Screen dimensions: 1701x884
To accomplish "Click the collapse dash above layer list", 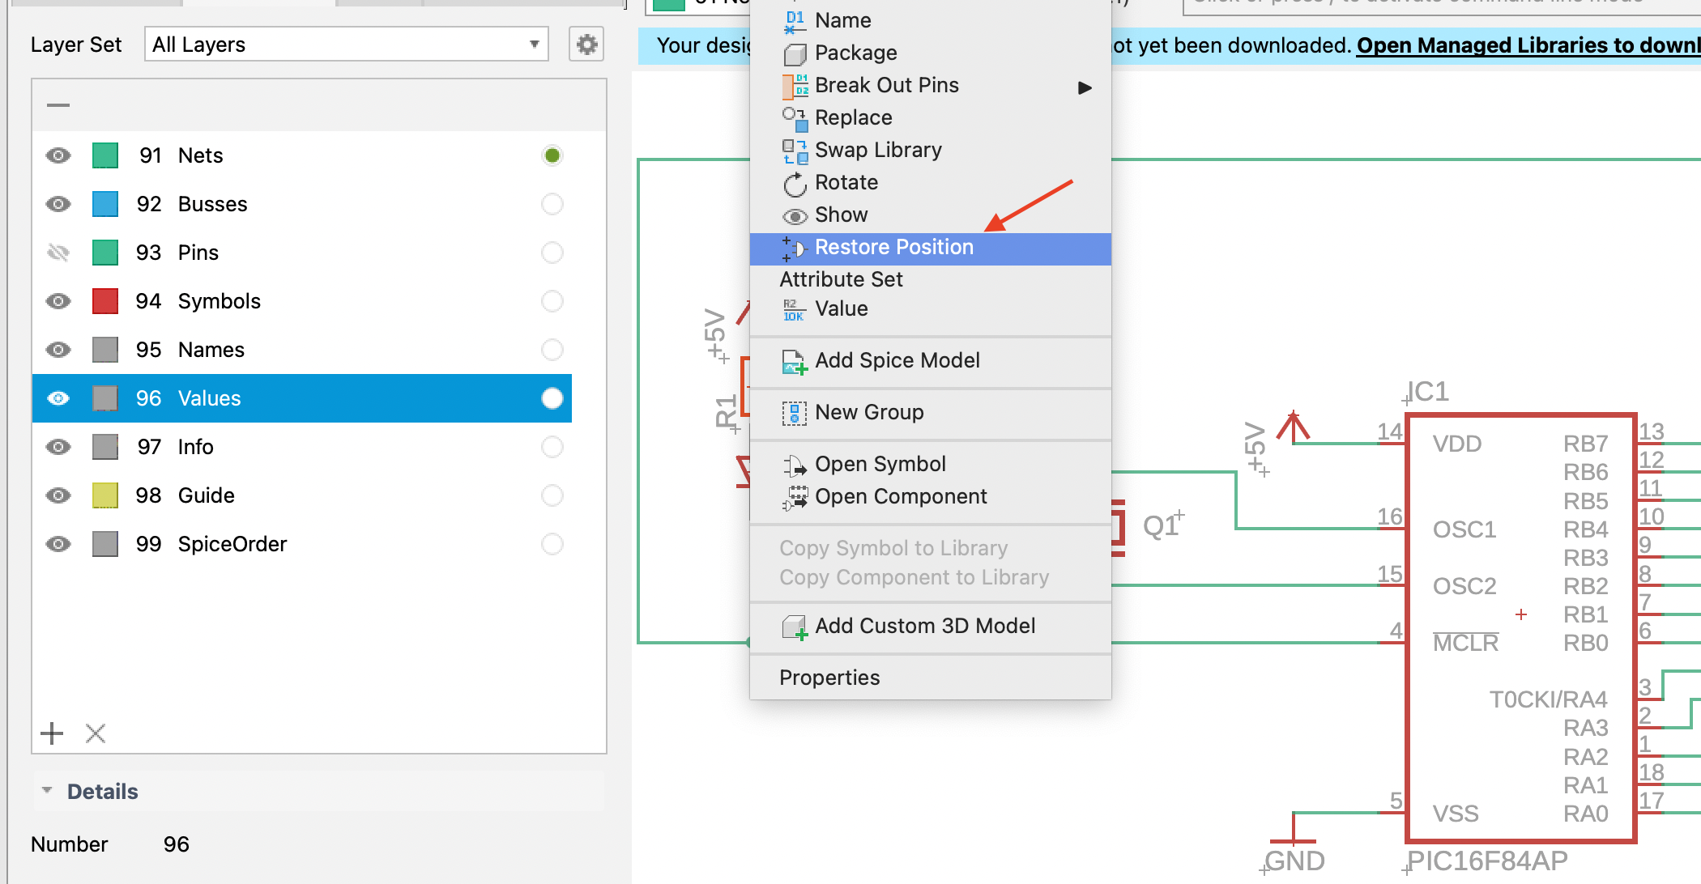I will coord(58,105).
